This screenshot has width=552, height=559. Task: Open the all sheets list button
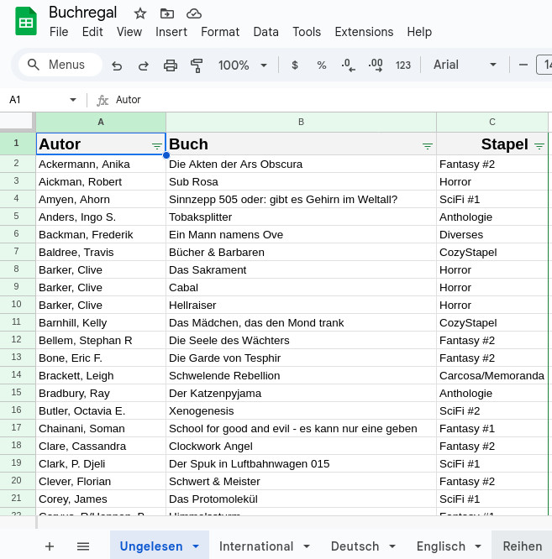click(x=83, y=546)
